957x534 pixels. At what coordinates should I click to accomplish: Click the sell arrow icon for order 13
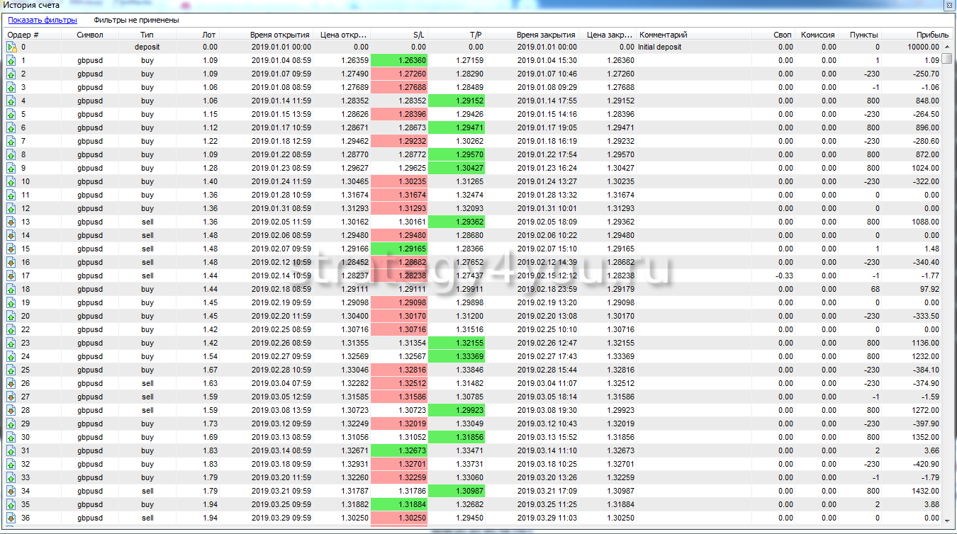pyautogui.click(x=11, y=222)
